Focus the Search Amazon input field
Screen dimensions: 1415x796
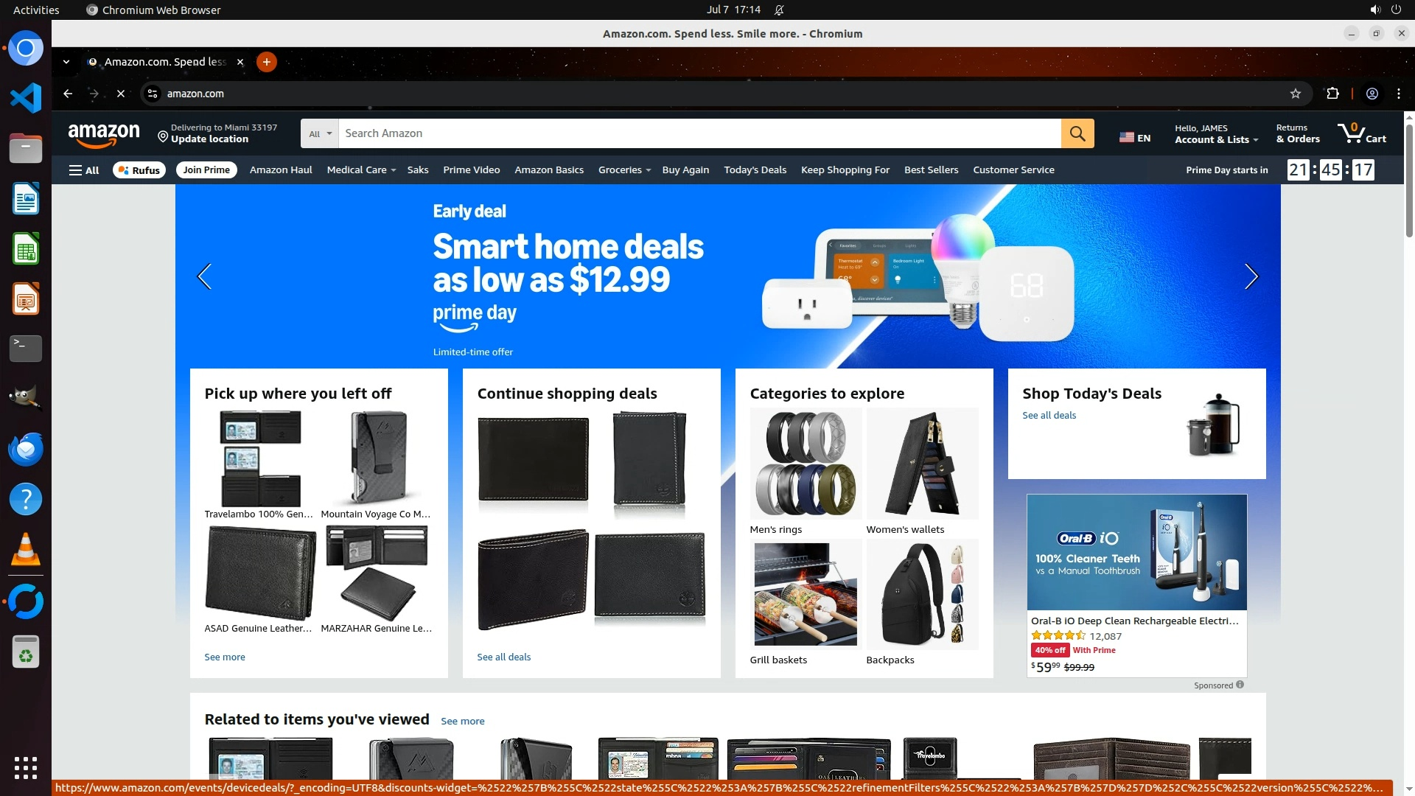pos(699,133)
